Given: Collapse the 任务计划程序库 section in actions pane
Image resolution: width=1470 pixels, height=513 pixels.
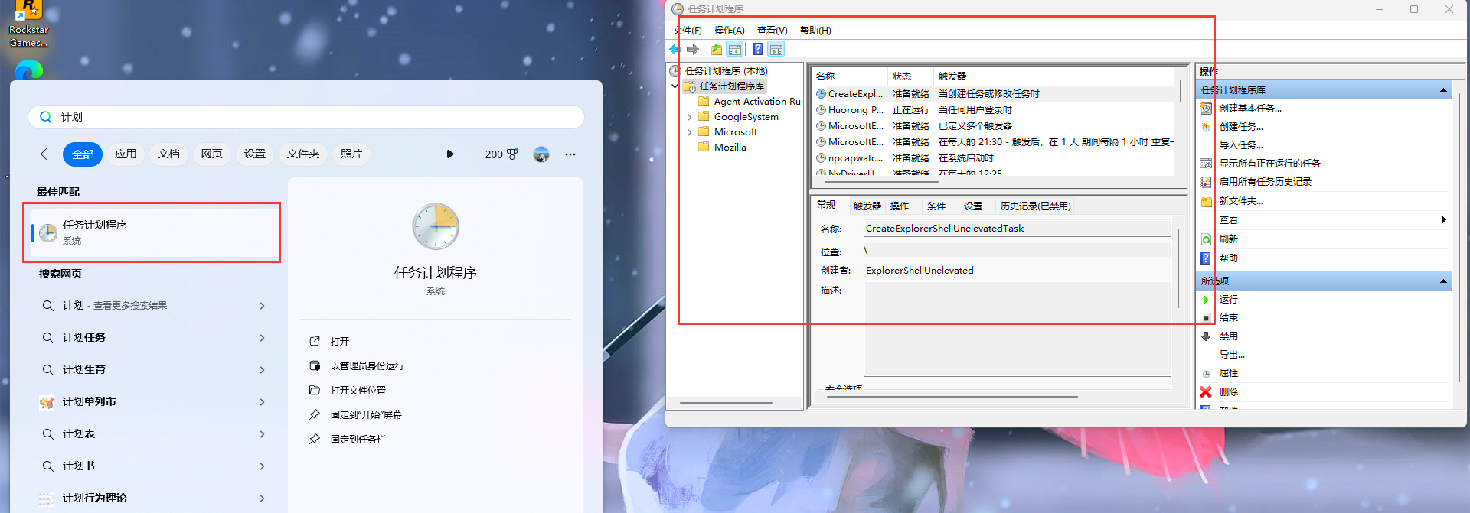Looking at the screenshot, I should [x=1443, y=90].
